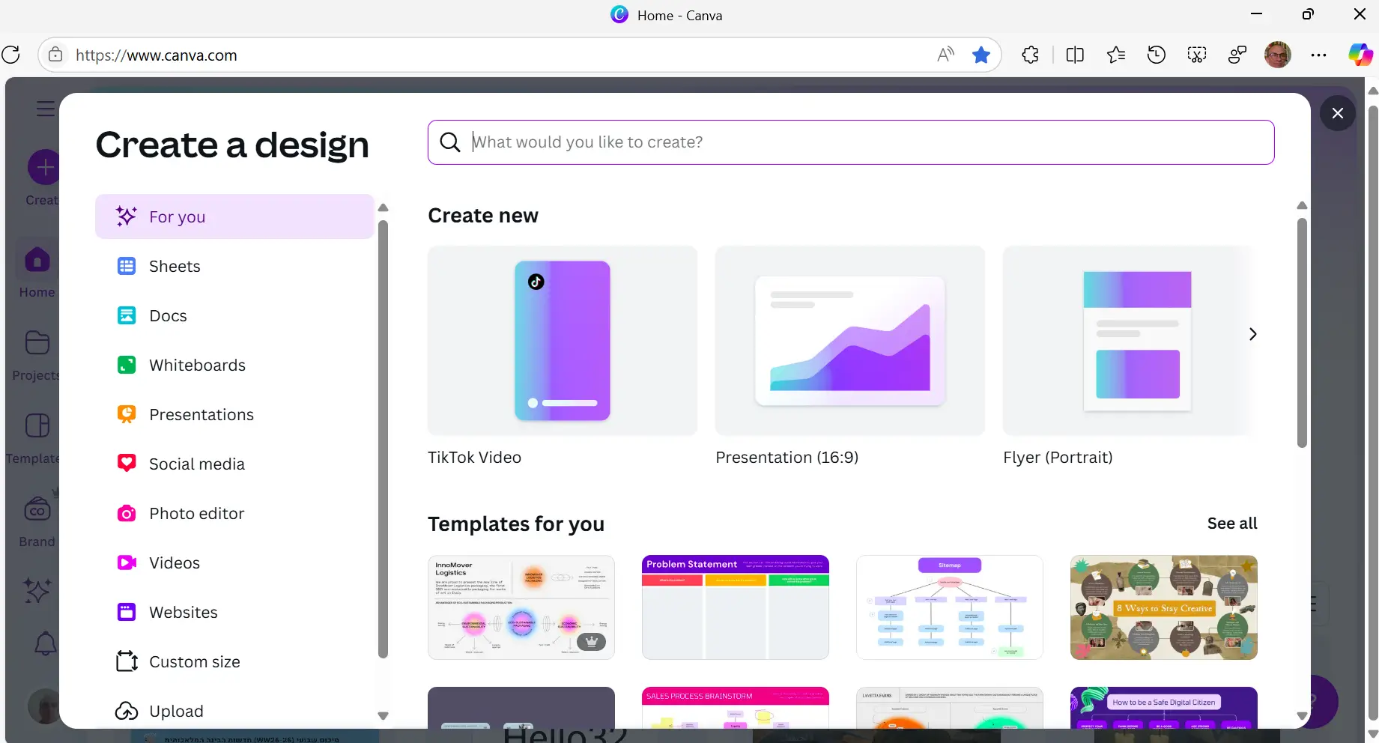
Task: Click the main panel scroll-up arrow
Action: [x=1302, y=205]
